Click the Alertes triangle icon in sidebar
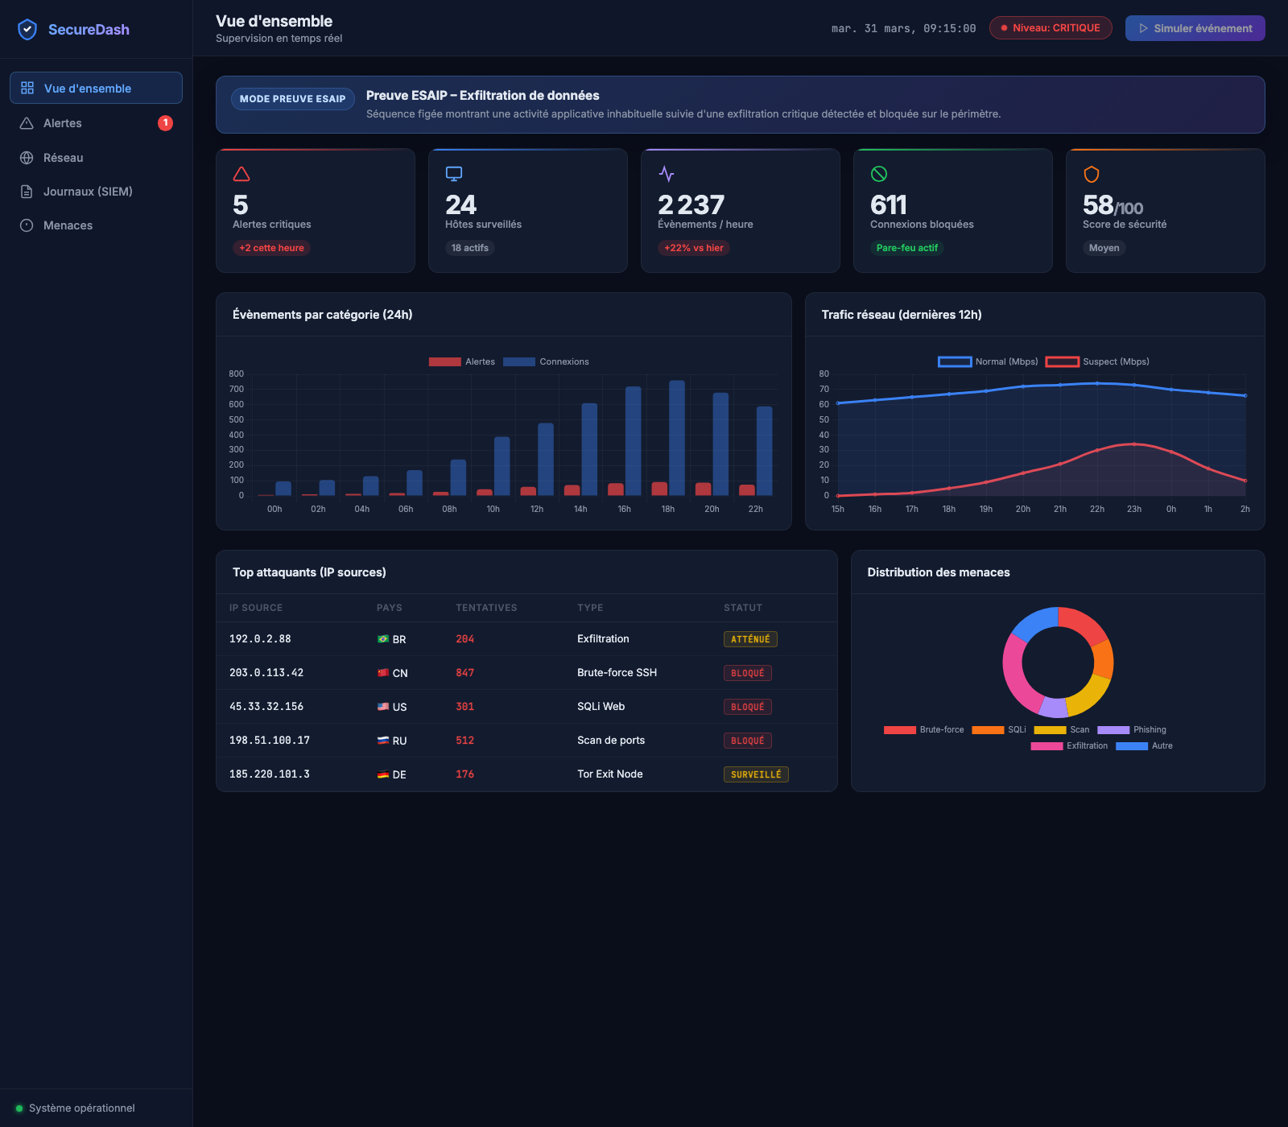 coord(27,123)
